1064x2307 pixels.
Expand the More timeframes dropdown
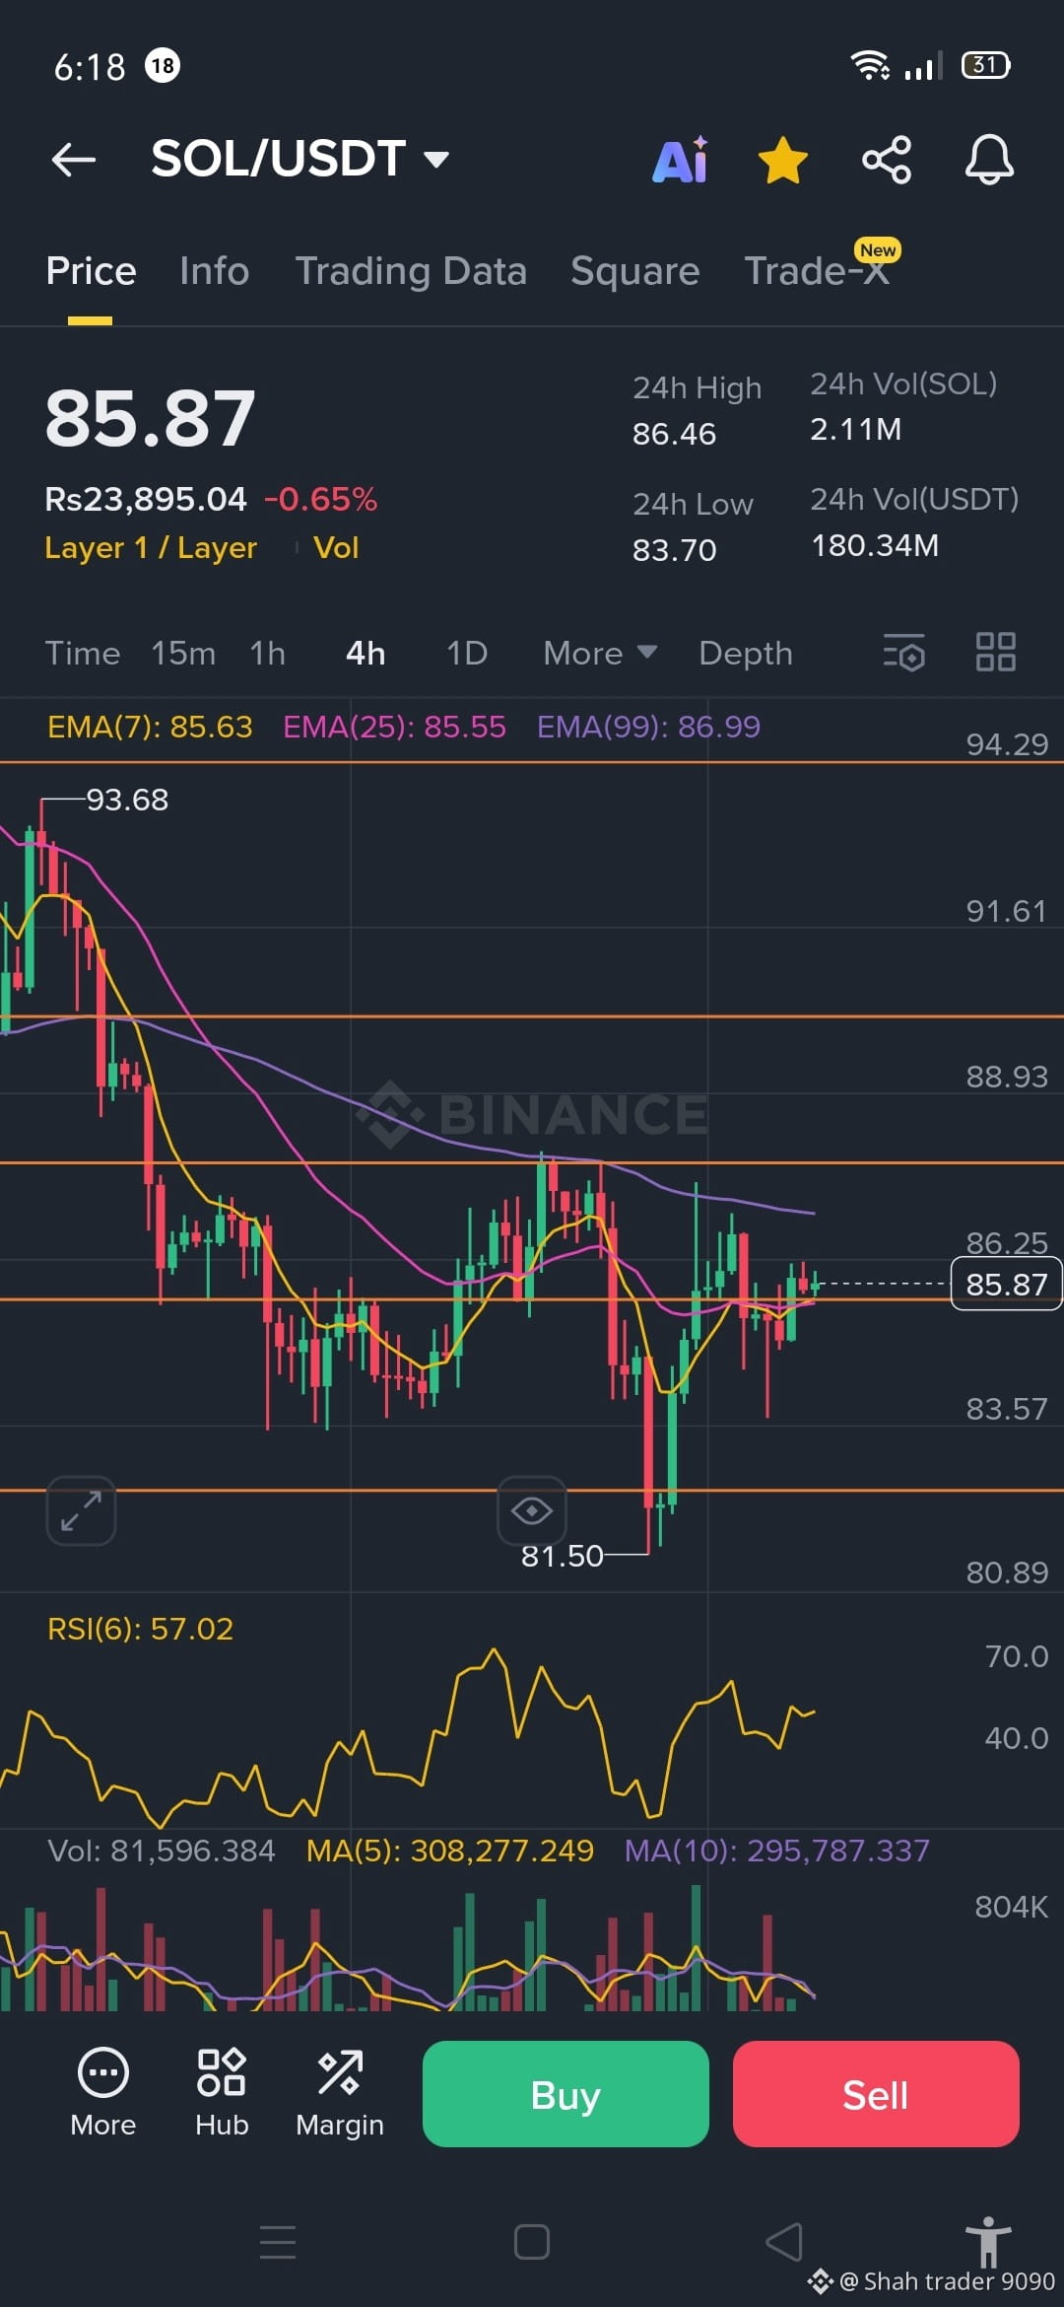[600, 653]
